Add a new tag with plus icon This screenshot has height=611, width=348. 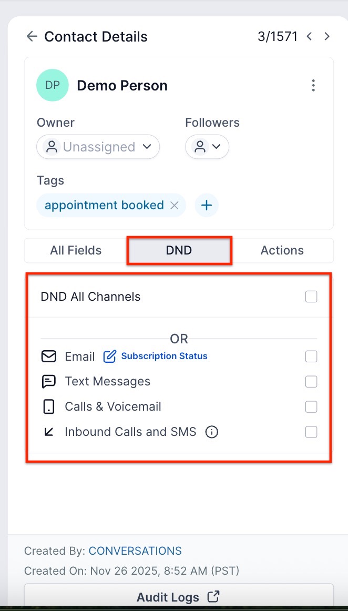point(207,206)
